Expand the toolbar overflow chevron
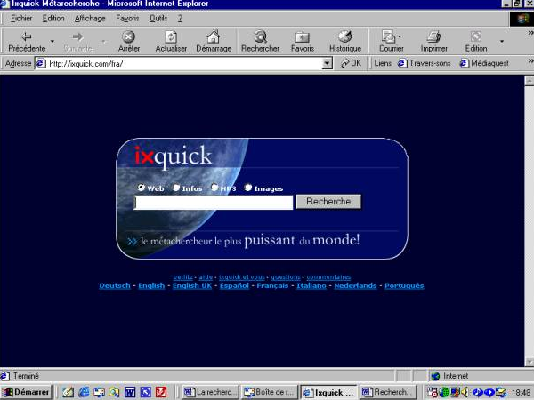This screenshot has width=534, height=400. (530, 33)
